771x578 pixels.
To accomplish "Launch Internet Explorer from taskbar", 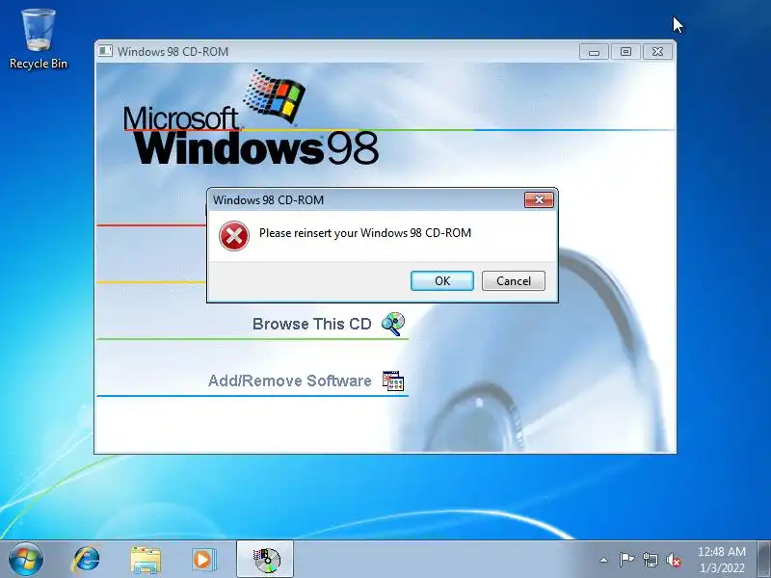I will pyautogui.click(x=86, y=560).
